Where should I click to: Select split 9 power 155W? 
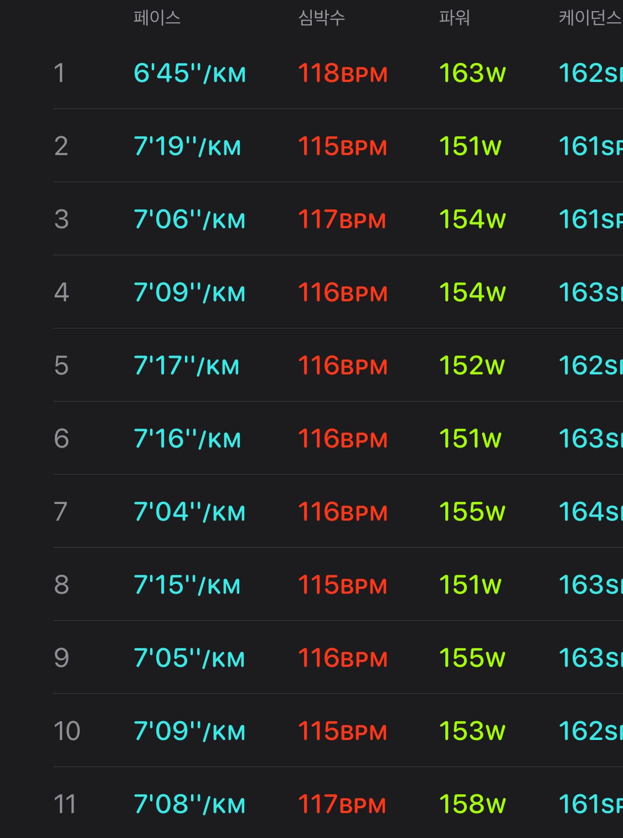point(472,658)
